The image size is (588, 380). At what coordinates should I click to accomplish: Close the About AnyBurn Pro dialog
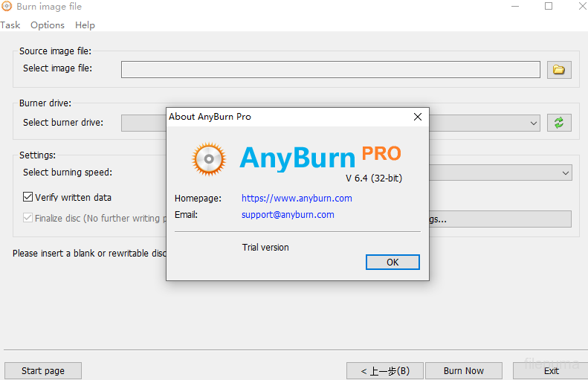tap(417, 117)
